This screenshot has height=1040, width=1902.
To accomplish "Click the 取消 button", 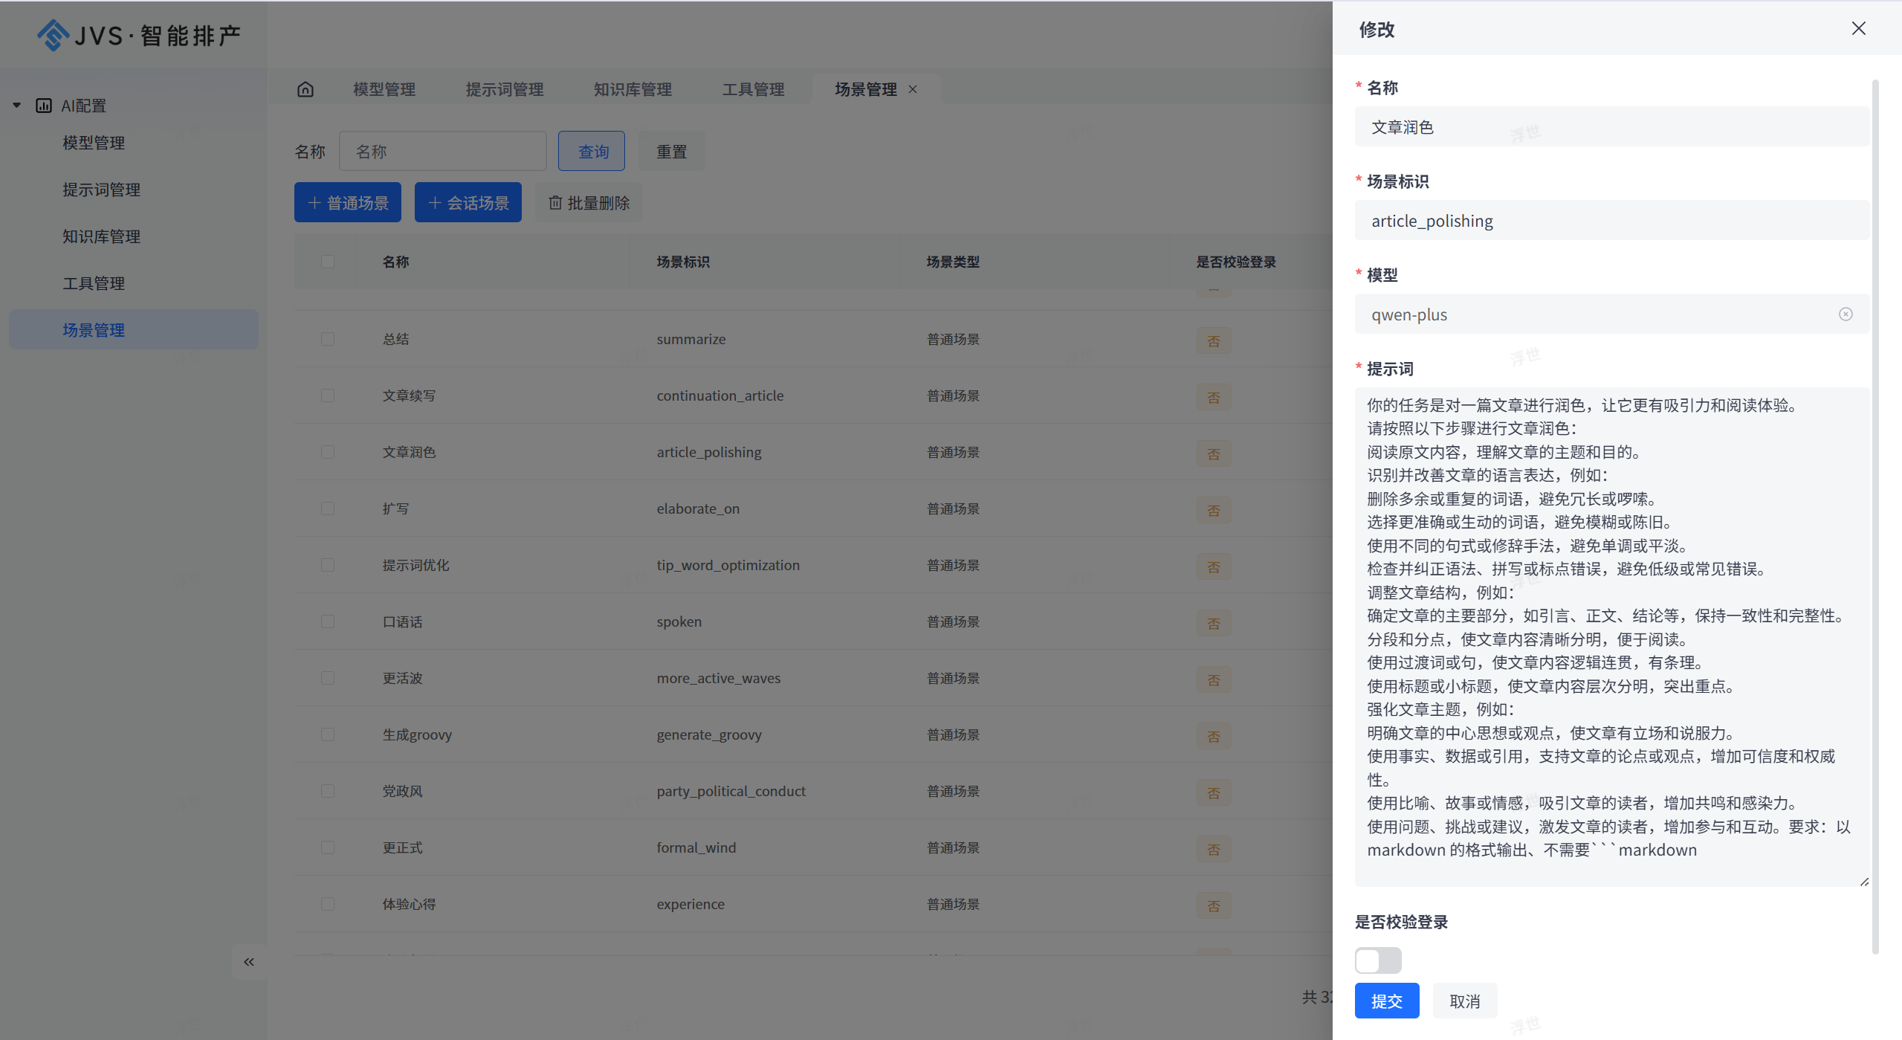I will coord(1464,1001).
